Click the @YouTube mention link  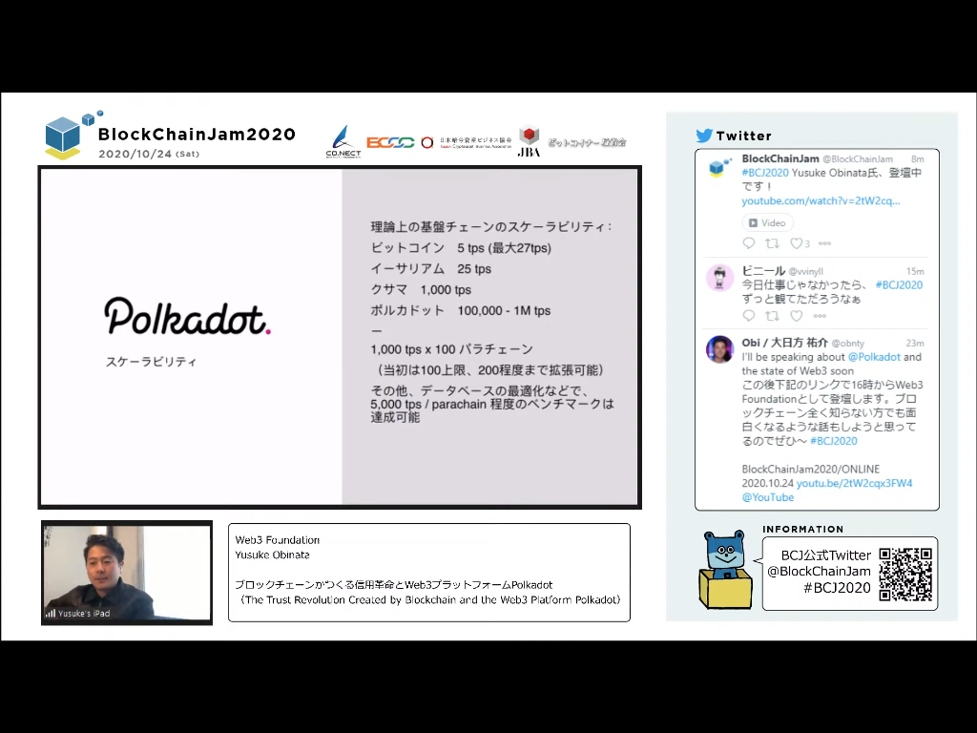tap(768, 497)
